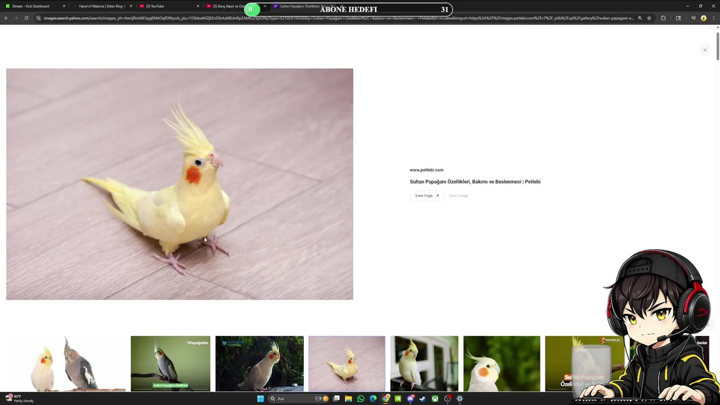The image size is (720, 405).
Task: Click the View Image link
Action: [458, 196]
